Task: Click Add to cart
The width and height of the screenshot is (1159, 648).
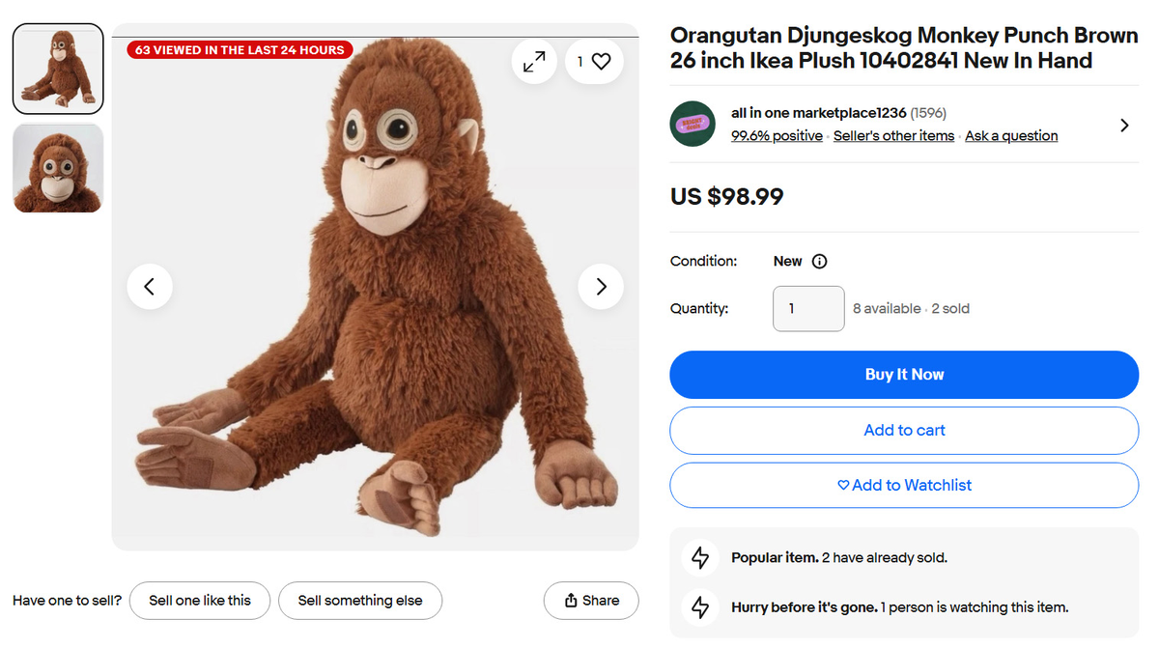Action: coord(904,431)
